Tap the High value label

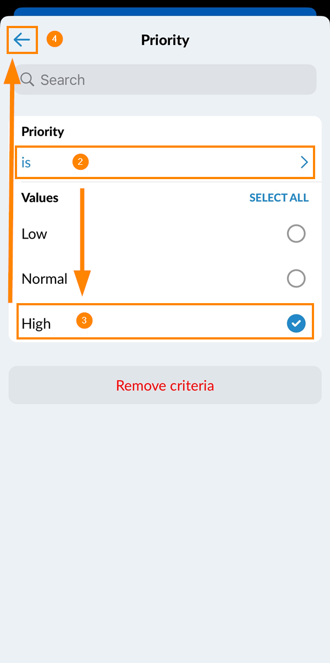[36, 324]
